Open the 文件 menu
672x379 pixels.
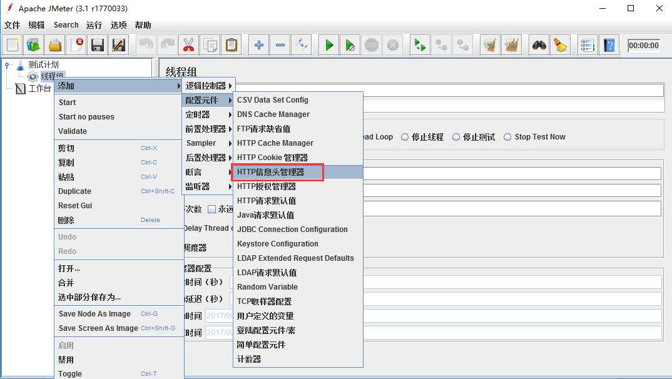(12, 25)
